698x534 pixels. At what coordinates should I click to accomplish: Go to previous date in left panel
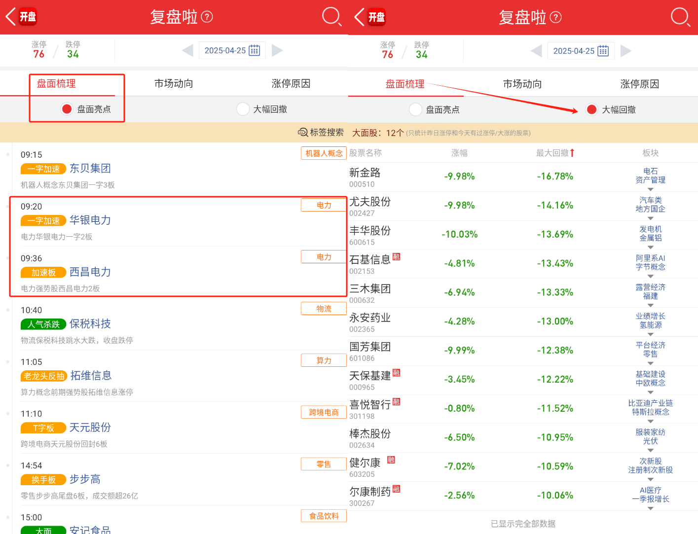[187, 50]
